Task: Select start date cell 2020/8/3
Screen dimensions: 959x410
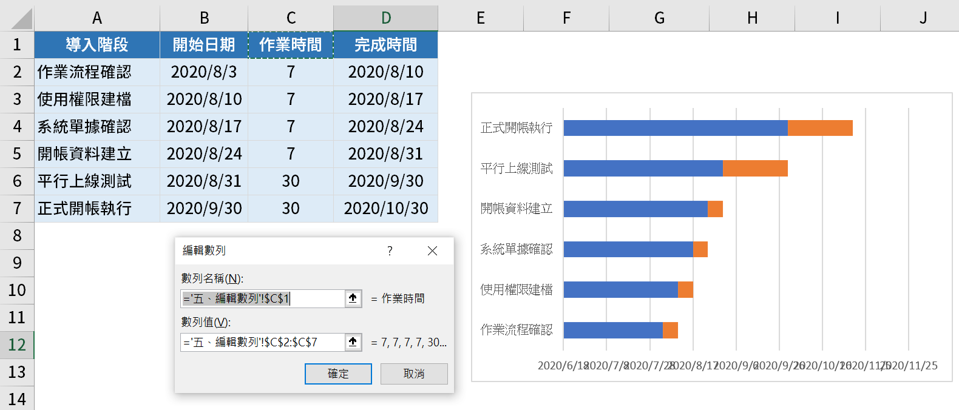Action: 204,72
